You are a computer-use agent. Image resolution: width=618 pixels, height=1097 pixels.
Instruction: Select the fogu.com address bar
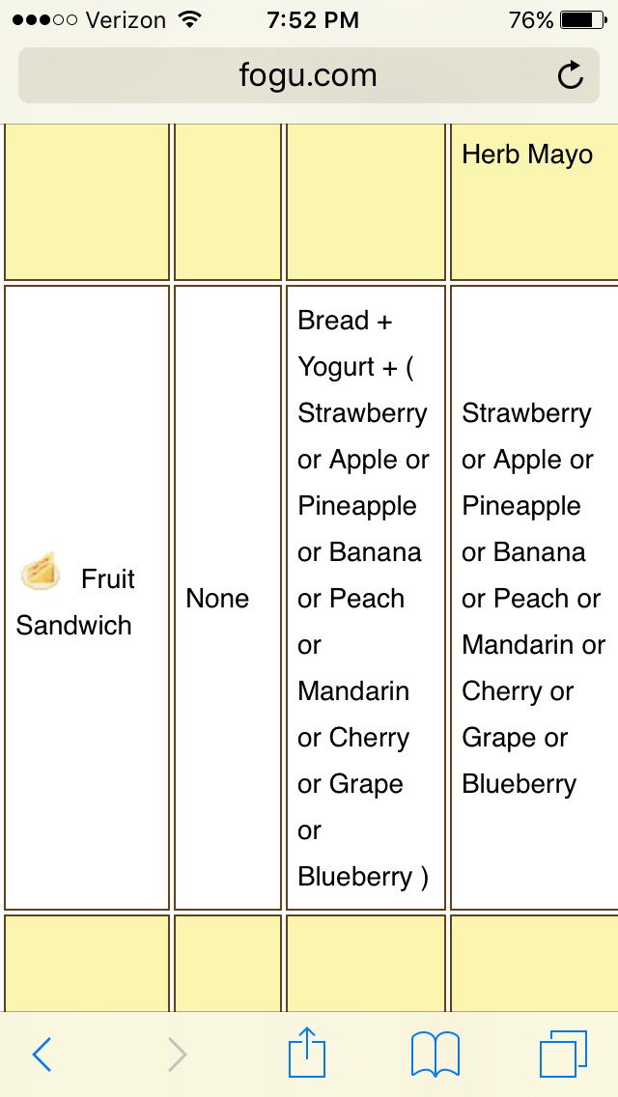click(x=307, y=74)
